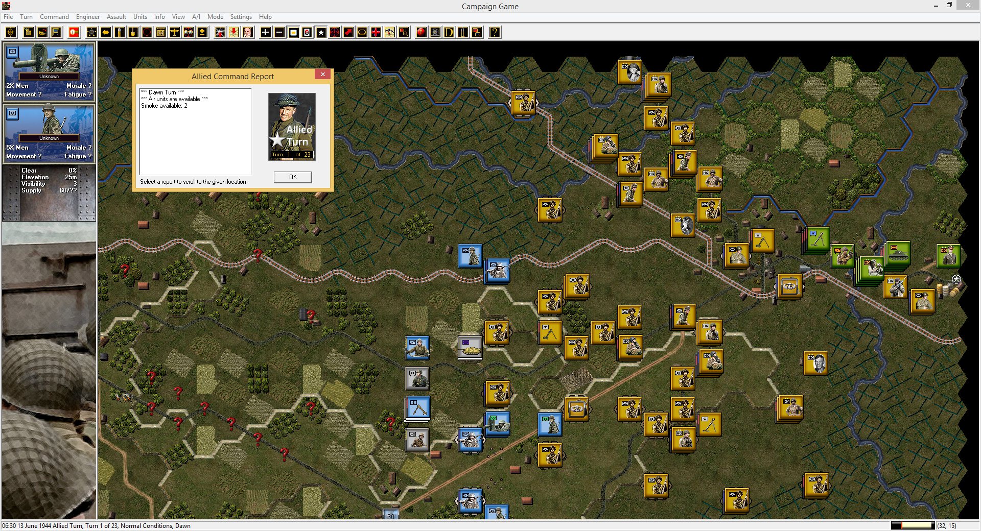Click the red clock next-turn icon

(x=74, y=32)
